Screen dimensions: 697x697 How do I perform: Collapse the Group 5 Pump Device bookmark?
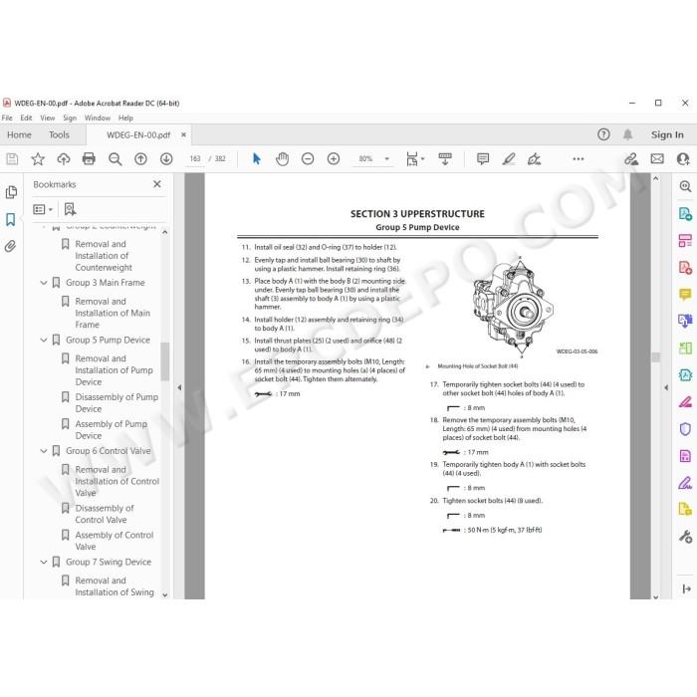point(44,340)
